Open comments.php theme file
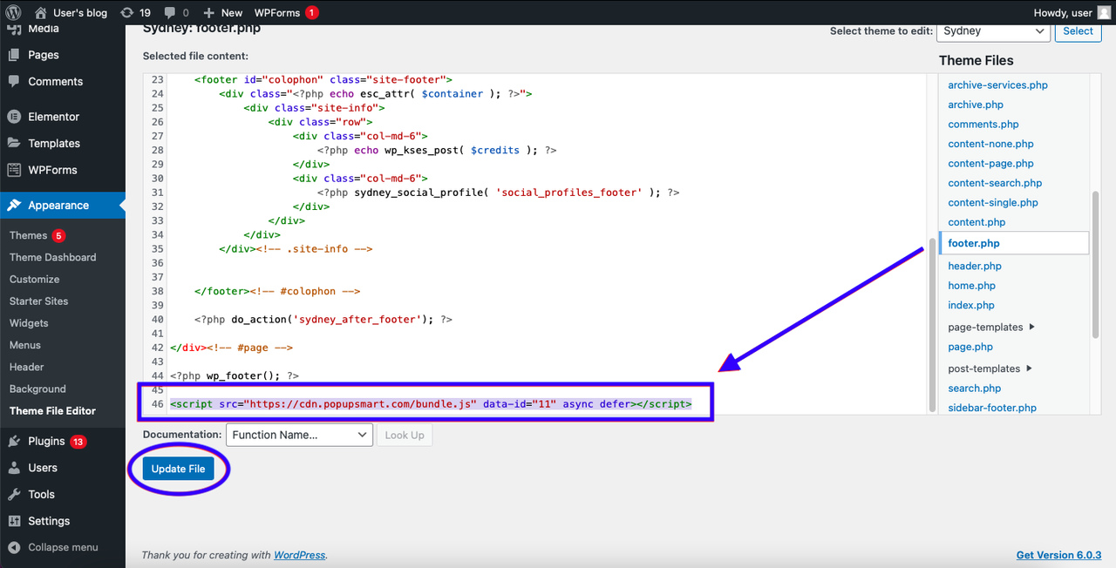Screen dimensions: 1116x568 (983, 125)
